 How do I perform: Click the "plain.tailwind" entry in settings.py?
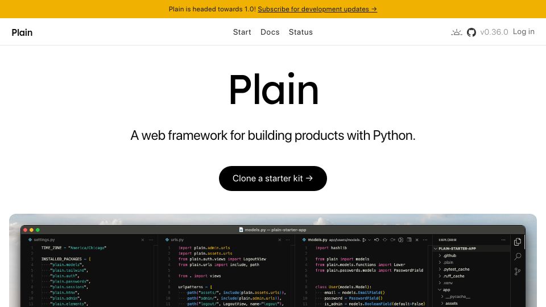pos(69,270)
